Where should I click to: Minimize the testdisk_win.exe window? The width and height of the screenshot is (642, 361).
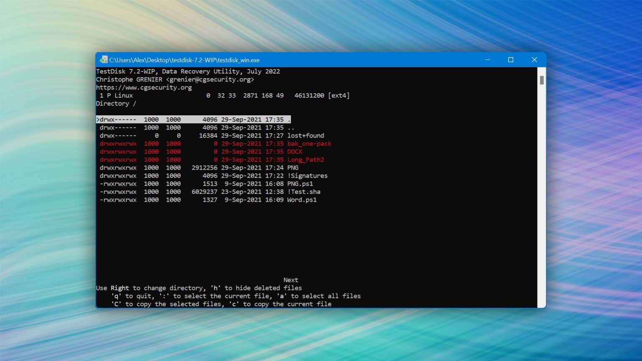(487, 60)
